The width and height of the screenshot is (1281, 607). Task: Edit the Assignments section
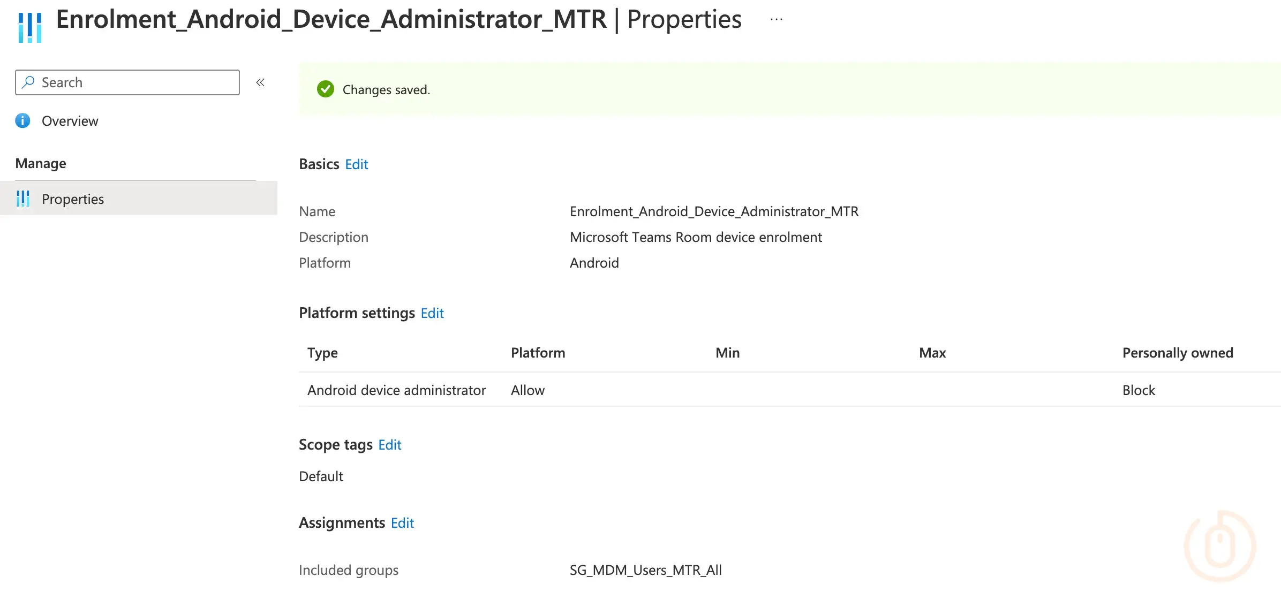[402, 523]
